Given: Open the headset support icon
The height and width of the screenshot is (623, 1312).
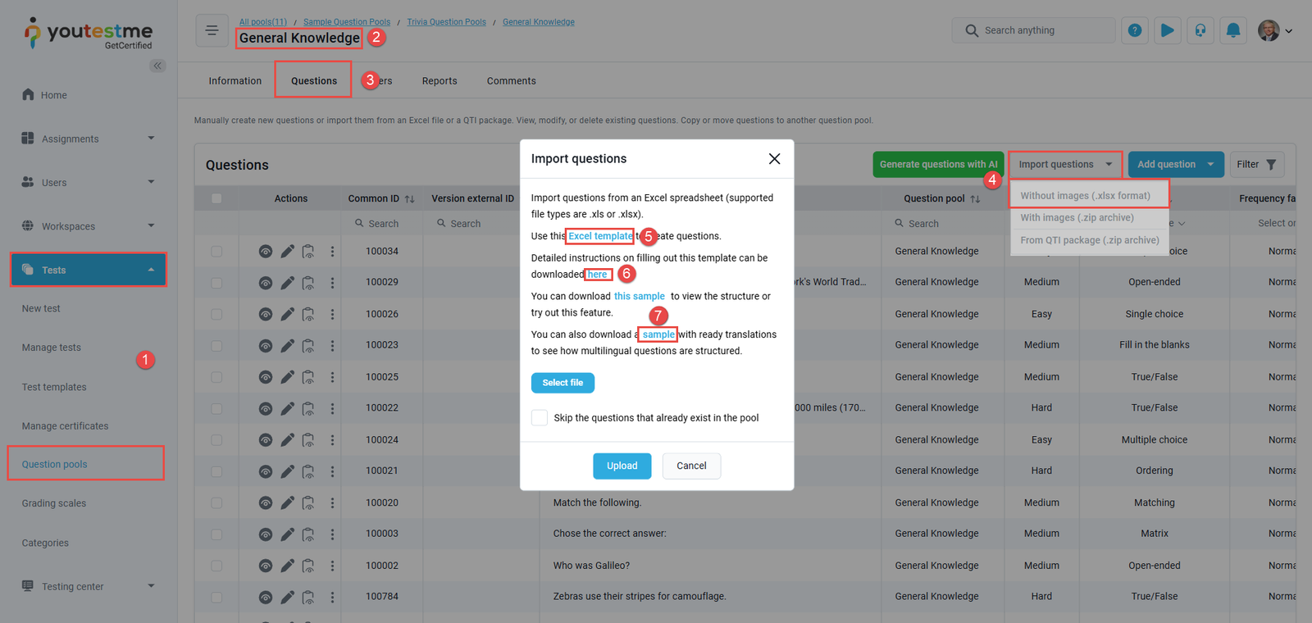Looking at the screenshot, I should point(1200,31).
